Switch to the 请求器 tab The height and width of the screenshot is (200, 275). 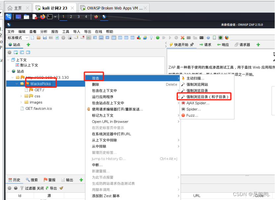tap(242, 45)
